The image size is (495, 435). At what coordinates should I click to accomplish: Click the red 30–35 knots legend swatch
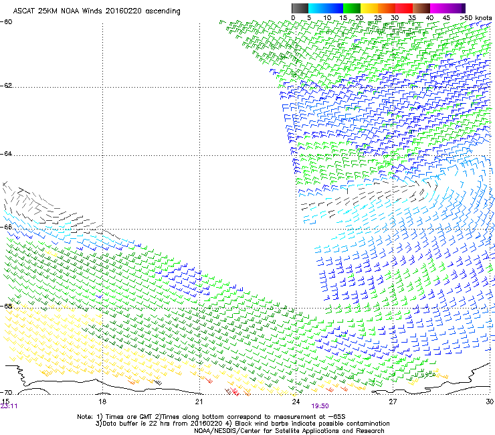(x=404, y=8)
